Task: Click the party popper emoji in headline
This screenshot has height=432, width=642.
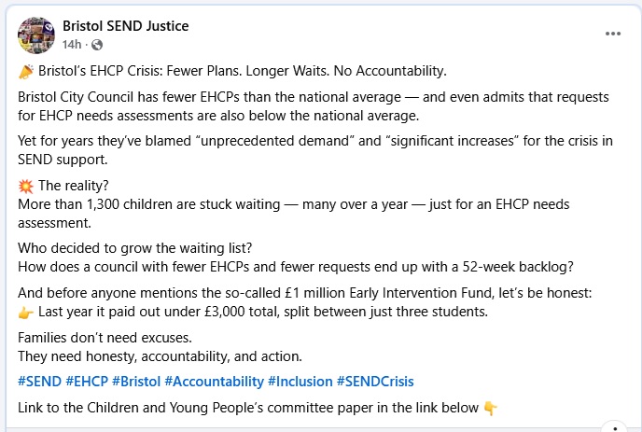Action: [26, 72]
